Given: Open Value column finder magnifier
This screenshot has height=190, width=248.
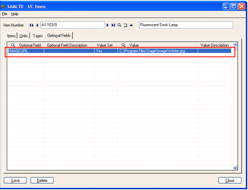Looking at the screenshot, I should point(123,45).
